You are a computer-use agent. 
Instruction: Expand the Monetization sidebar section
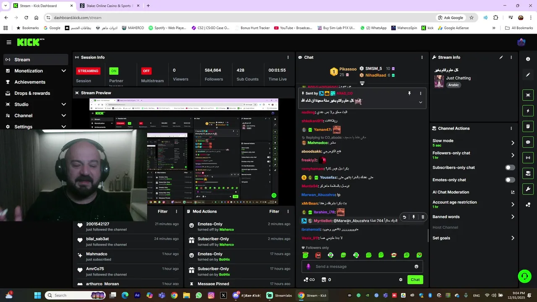tap(64, 71)
